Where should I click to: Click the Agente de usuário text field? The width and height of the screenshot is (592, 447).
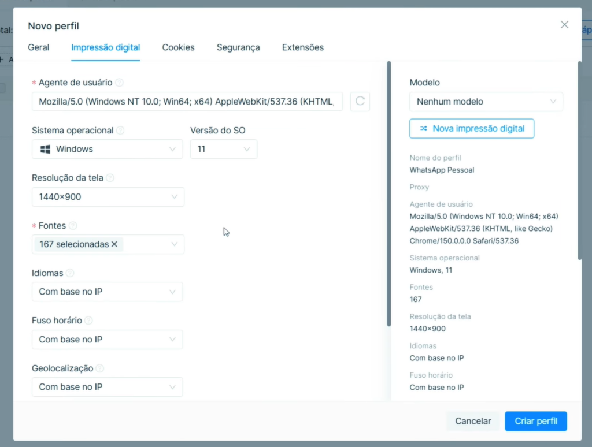pyautogui.click(x=187, y=102)
